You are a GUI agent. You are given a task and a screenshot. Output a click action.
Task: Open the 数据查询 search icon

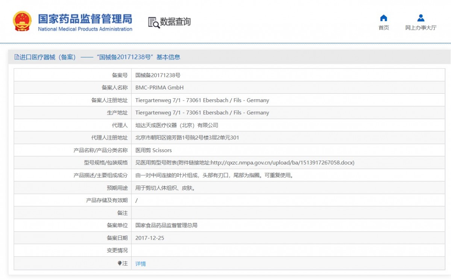coord(153,22)
